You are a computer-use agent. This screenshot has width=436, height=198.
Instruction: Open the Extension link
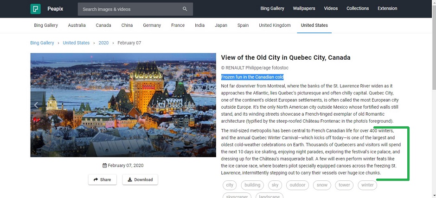(387, 8)
